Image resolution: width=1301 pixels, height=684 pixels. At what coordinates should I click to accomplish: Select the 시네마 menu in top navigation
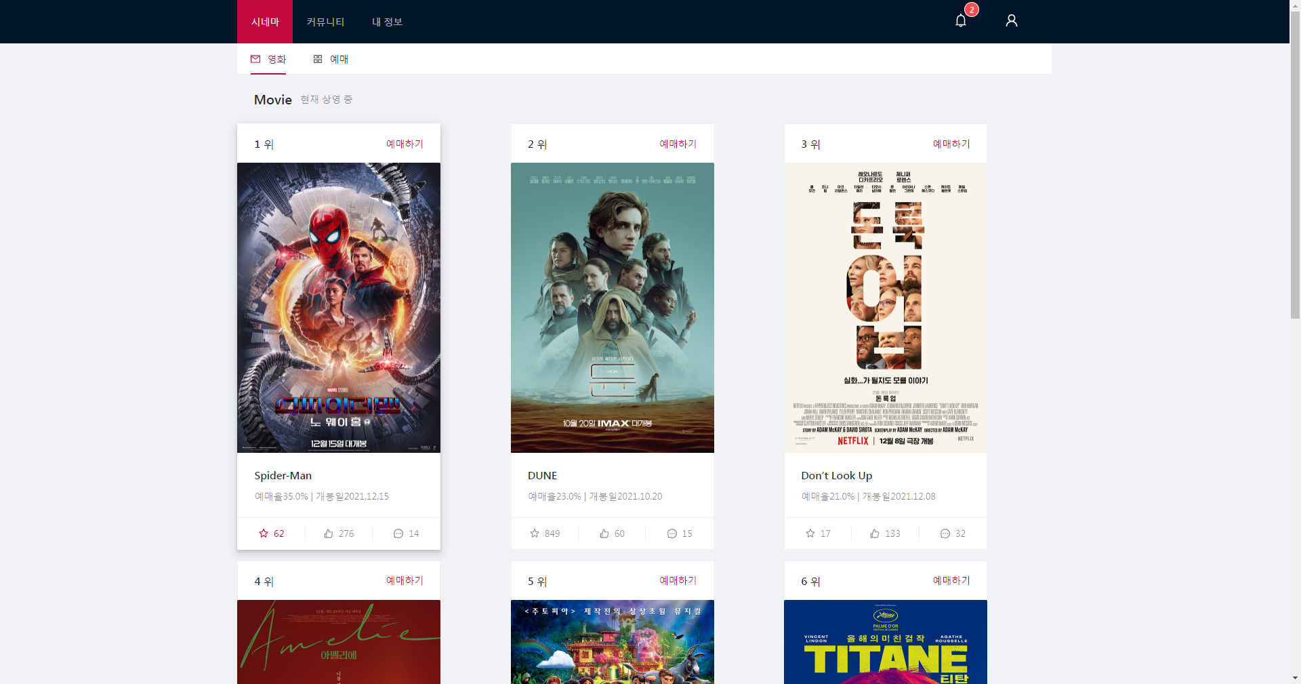click(x=265, y=22)
